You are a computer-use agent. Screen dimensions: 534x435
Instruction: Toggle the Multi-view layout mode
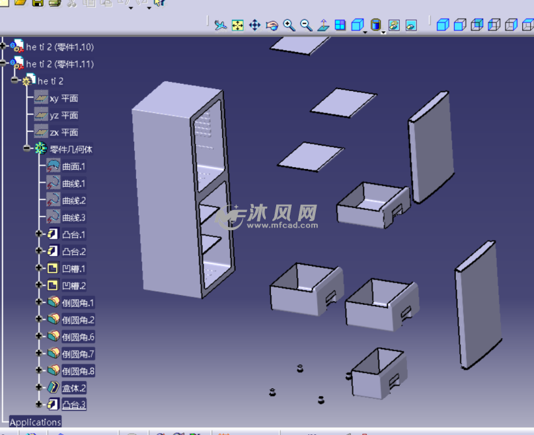tap(340, 25)
